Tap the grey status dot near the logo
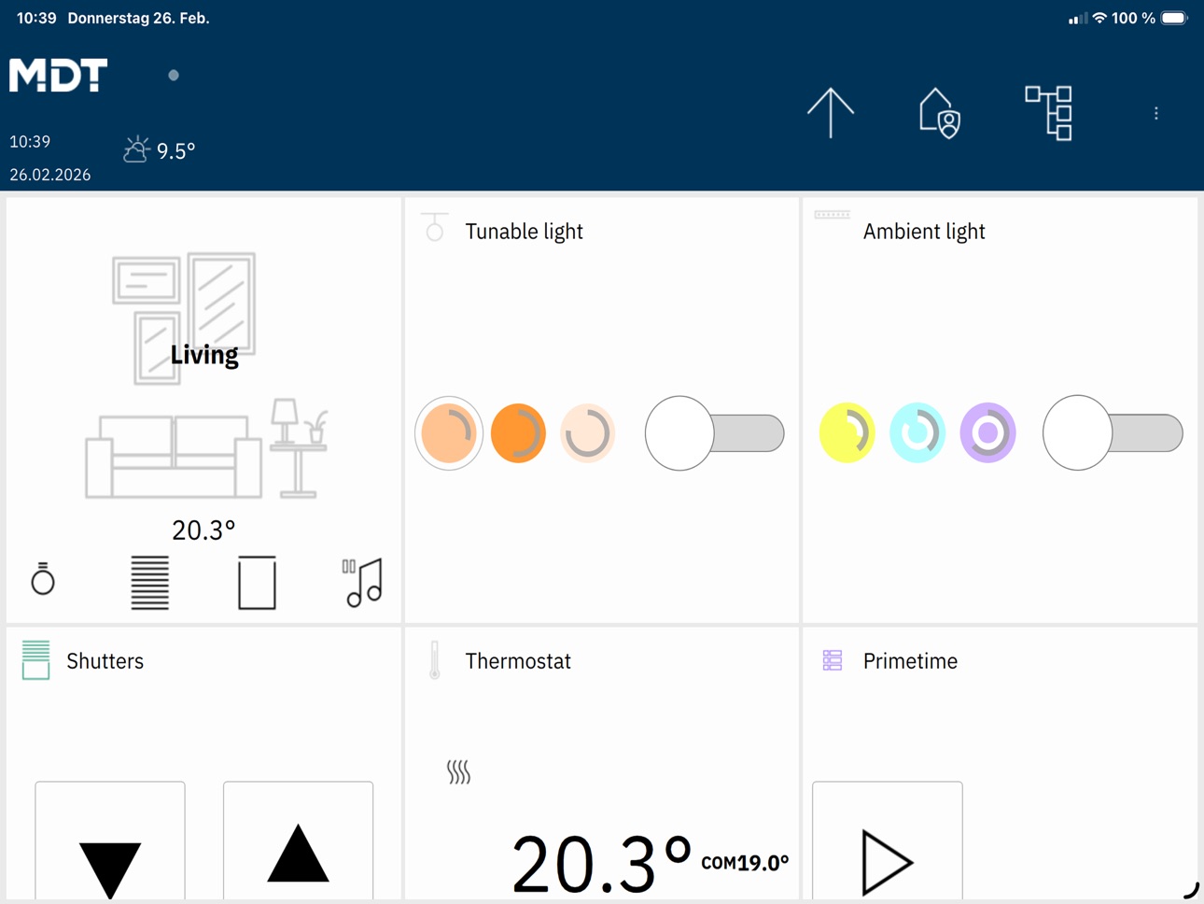 pyautogui.click(x=174, y=76)
